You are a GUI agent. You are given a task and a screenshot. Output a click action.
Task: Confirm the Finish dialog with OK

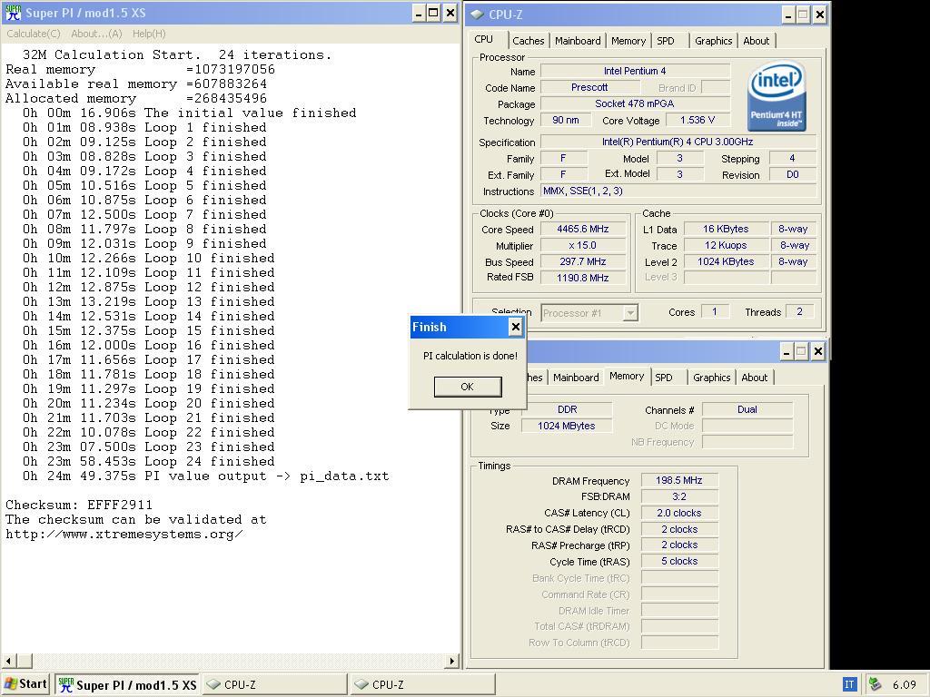468,387
